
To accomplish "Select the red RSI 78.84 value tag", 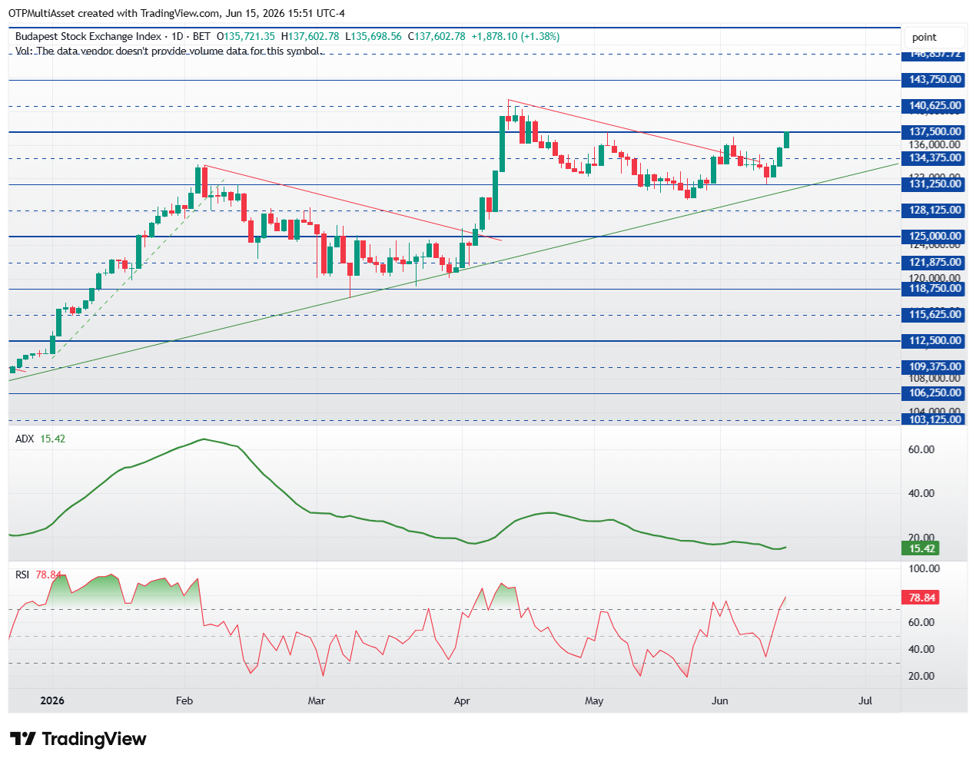I will (921, 598).
